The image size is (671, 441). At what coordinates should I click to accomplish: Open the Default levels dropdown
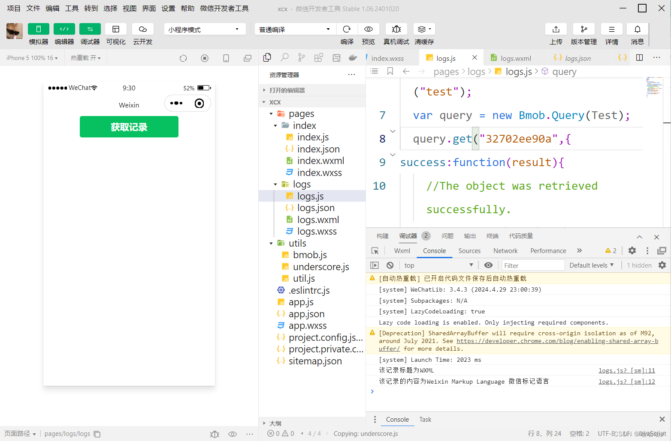[592, 265]
